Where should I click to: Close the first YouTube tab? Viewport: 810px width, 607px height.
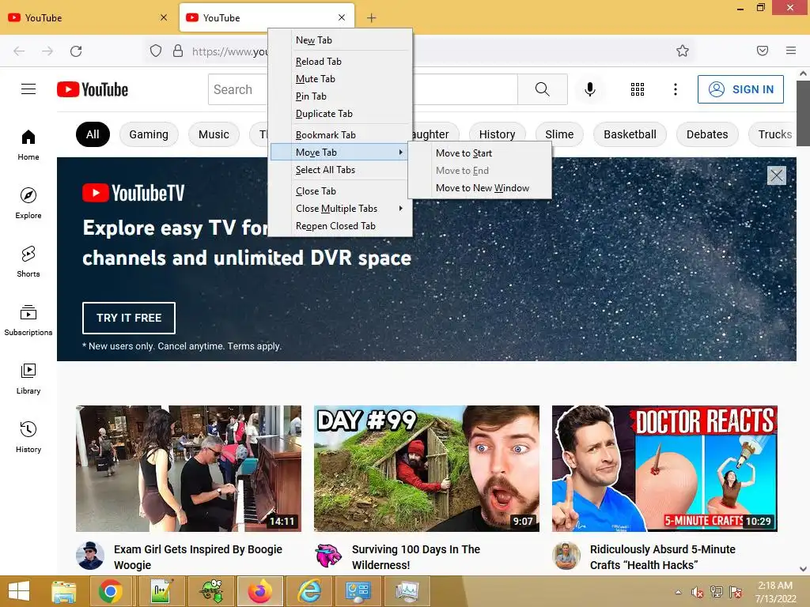pos(164,17)
